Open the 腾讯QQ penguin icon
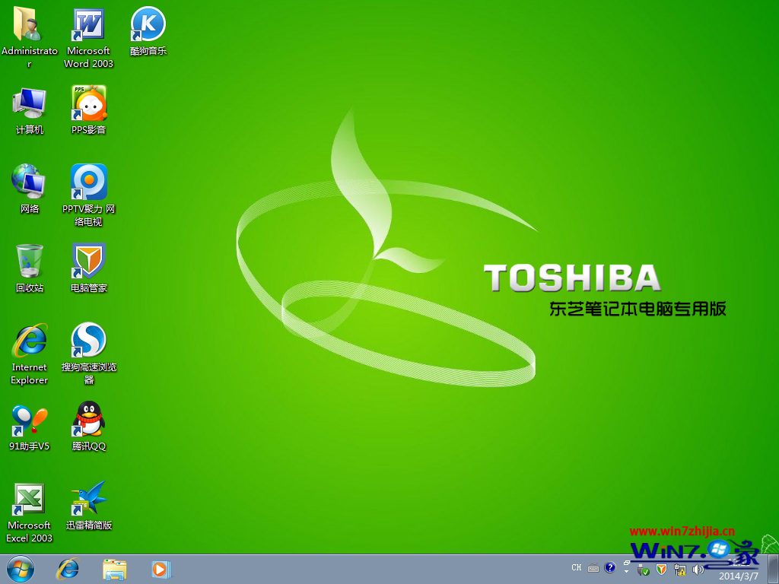 click(x=88, y=421)
